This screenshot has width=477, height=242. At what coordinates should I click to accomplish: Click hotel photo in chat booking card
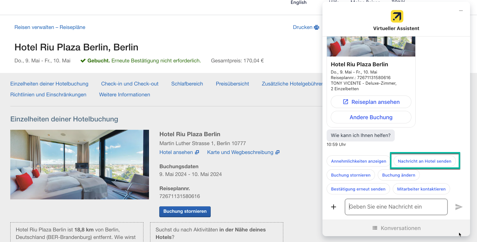click(x=371, y=47)
